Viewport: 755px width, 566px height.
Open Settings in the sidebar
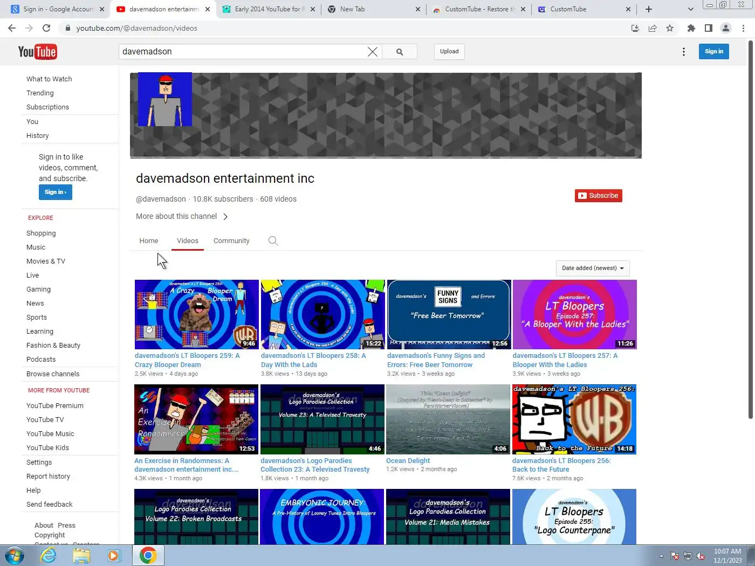39,463
